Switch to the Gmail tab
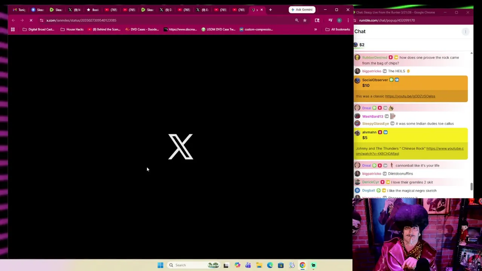Image resolution: width=482 pixels, height=271 pixels. click(20, 10)
